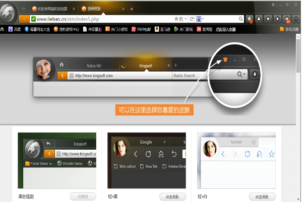Select the 轻·黑 skin thumbnail
The image size is (307, 203).
click(x=147, y=160)
